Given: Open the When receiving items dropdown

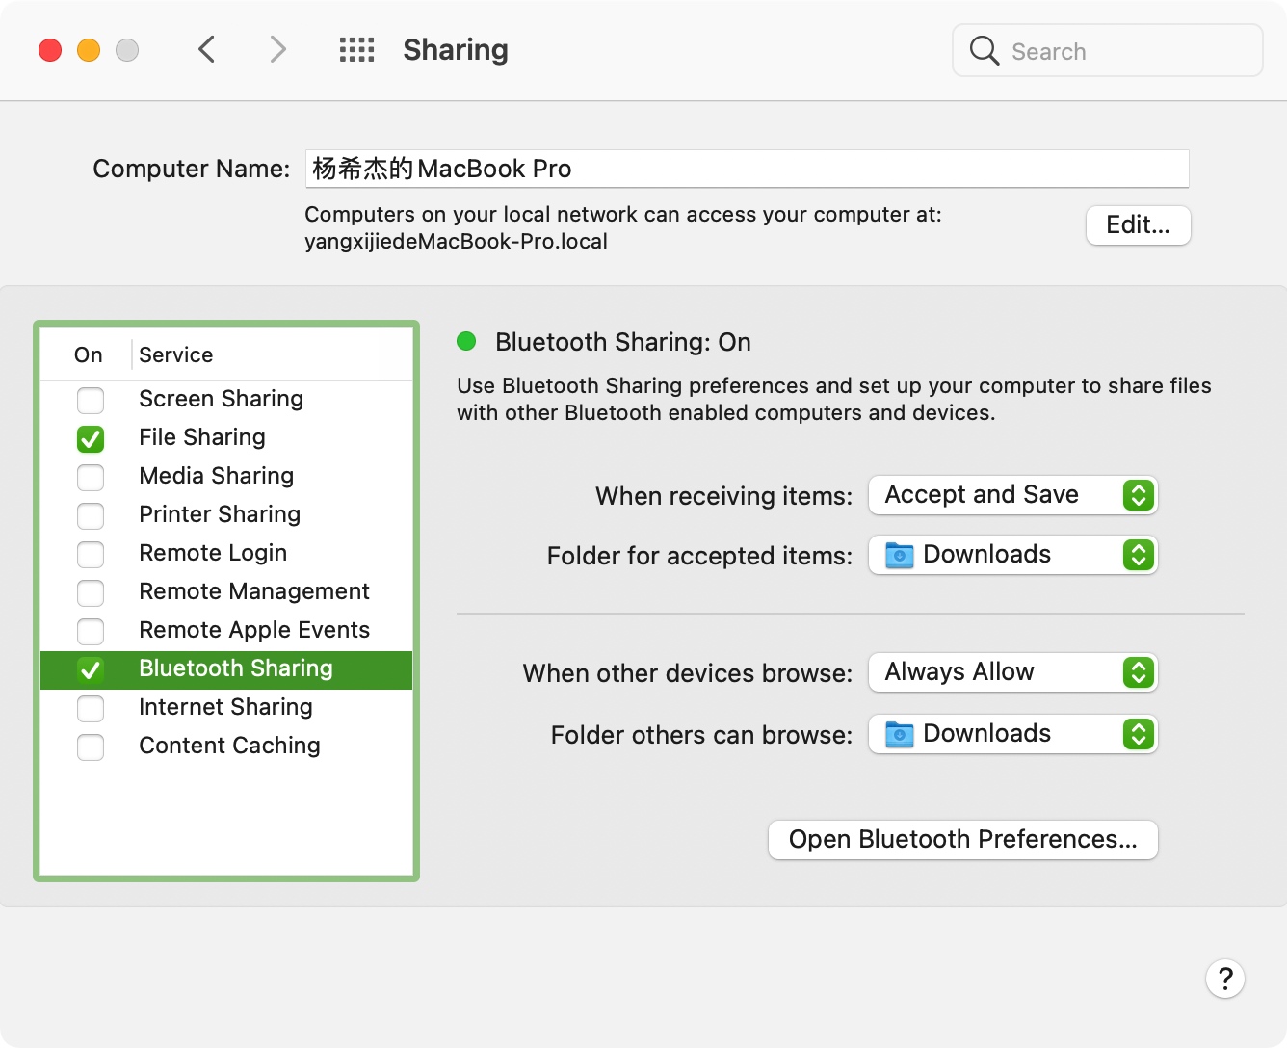Looking at the screenshot, I should click(1012, 495).
